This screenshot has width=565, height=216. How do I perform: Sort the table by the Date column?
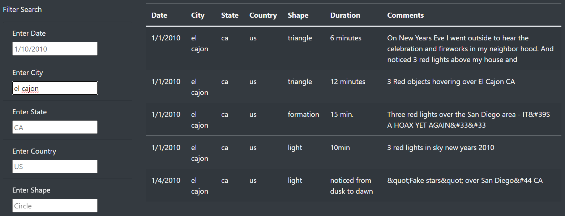click(x=159, y=15)
